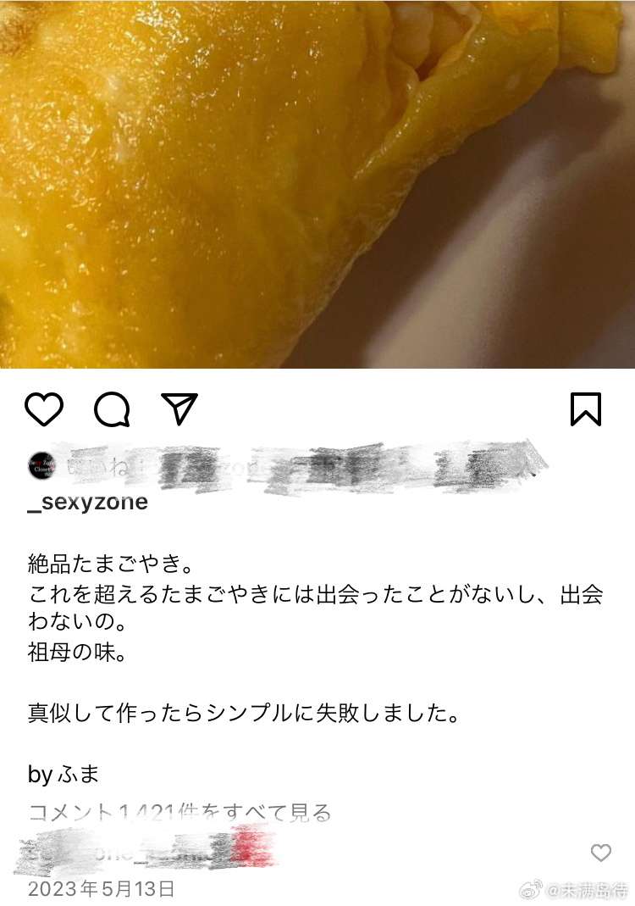Screen dimensions: 635x906
Task: Click the @未満島待 watermark text
Action: (587, 890)
